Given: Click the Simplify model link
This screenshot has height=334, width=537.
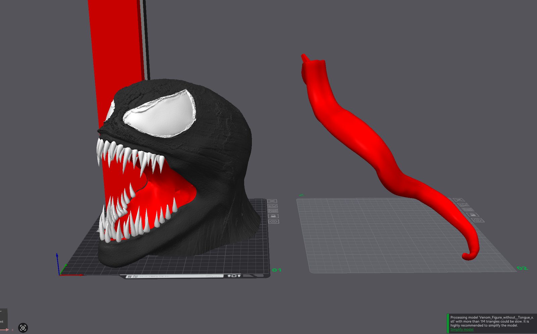Looking at the screenshot, I should (462, 329).
